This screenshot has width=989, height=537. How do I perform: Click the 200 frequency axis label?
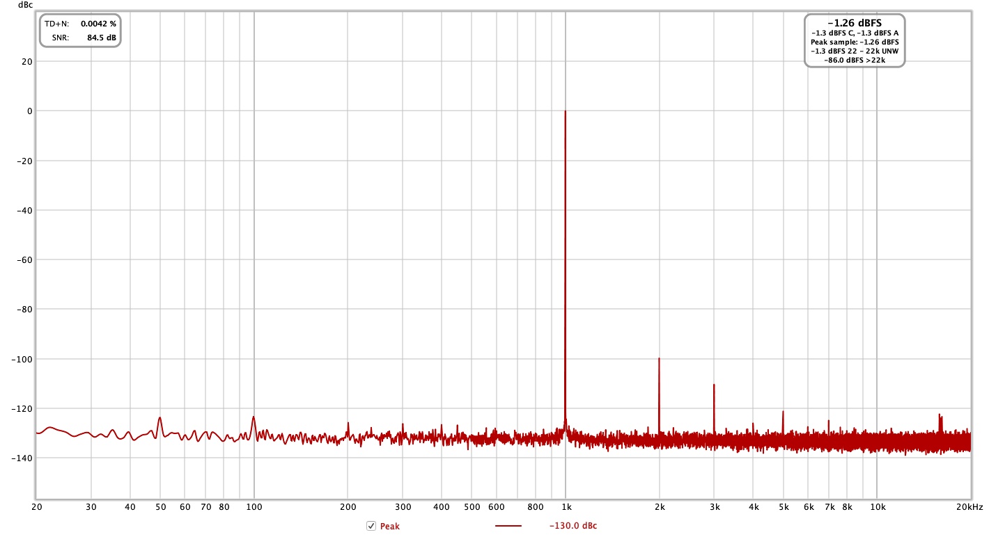348,508
